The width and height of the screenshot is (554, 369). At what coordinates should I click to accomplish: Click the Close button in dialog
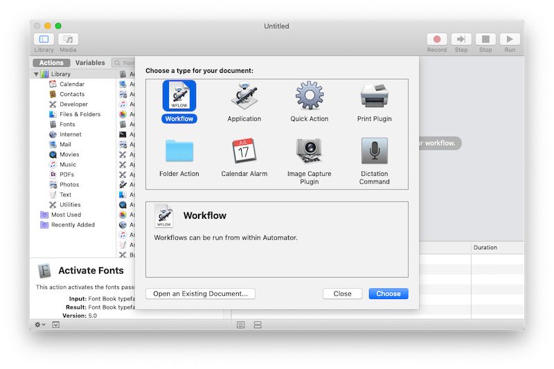tap(342, 294)
